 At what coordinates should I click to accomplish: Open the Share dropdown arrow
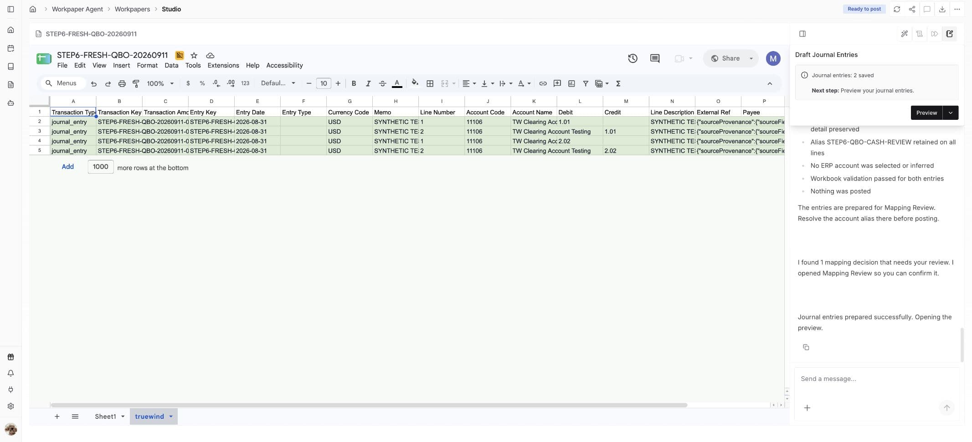pyautogui.click(x=751, y=58)
